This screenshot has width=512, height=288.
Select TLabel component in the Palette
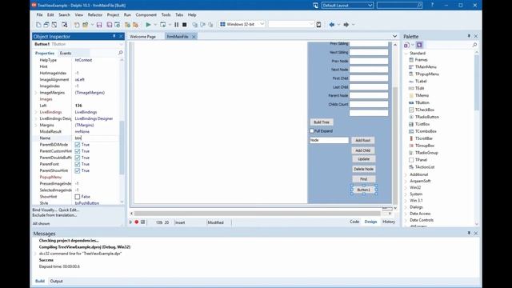(421, 82)
